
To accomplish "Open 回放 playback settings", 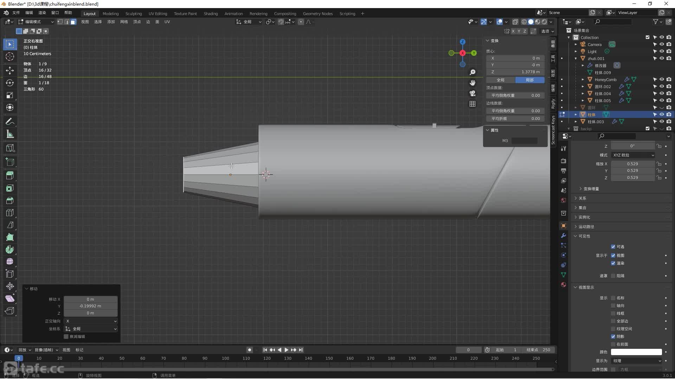I will [x=25, y=350].
